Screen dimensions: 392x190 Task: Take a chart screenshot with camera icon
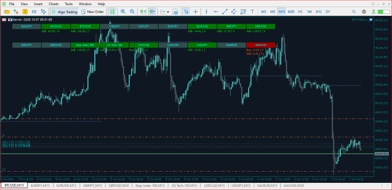[x=176, y=12]
